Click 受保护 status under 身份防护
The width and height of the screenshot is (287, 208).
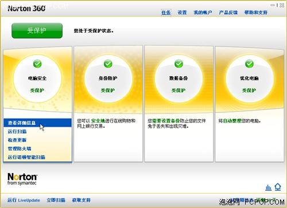click(x=108, y=91)
